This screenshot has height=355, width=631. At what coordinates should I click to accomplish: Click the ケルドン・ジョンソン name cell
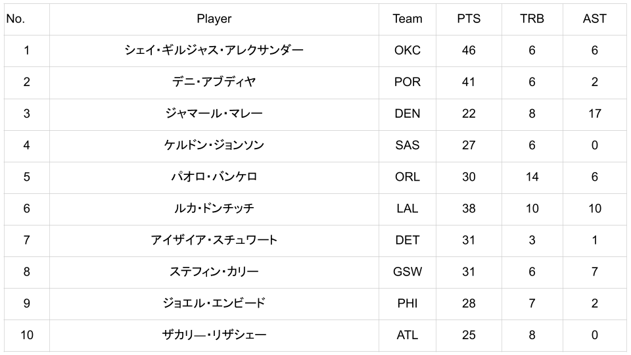pyautogui.click(x=214, y=145)
